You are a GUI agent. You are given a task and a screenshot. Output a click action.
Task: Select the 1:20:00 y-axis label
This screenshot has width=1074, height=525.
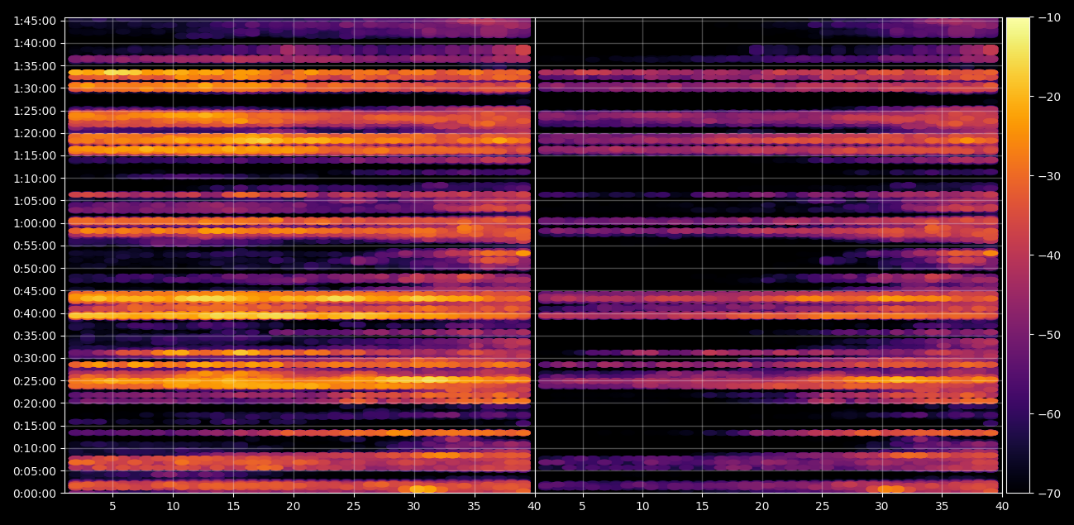[x=35, y=133]
